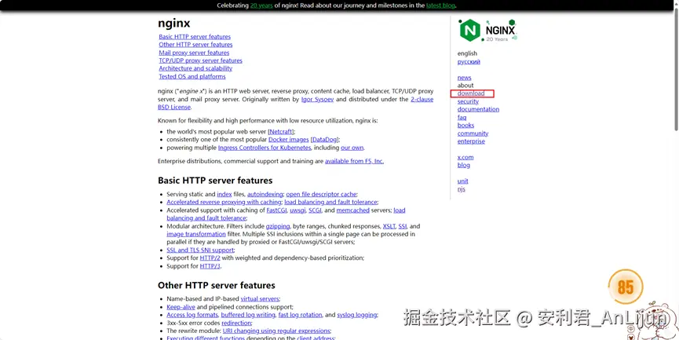Open the download sidebar link
The image size is (679, 340).
click(471, 93)
